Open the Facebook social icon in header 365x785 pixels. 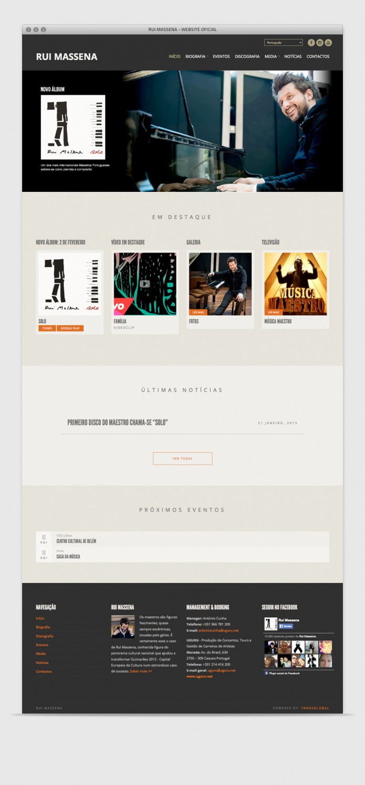tap(311, 43)
